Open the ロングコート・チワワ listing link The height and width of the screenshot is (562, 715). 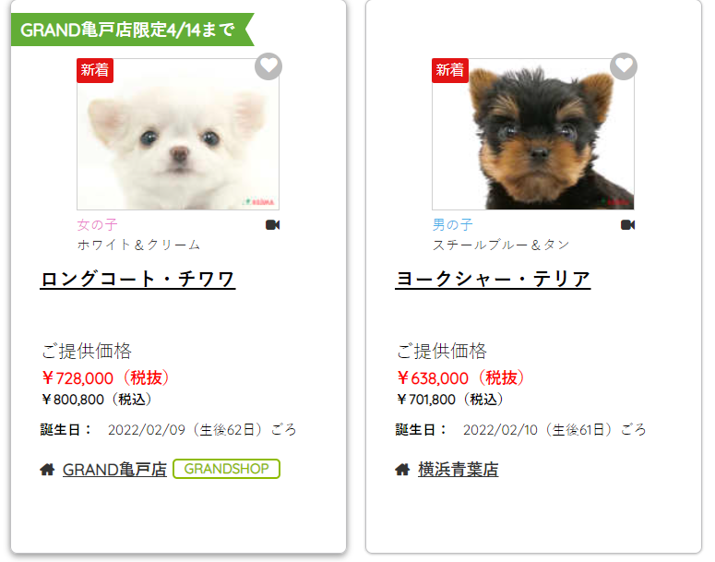(x=137, y=279)
